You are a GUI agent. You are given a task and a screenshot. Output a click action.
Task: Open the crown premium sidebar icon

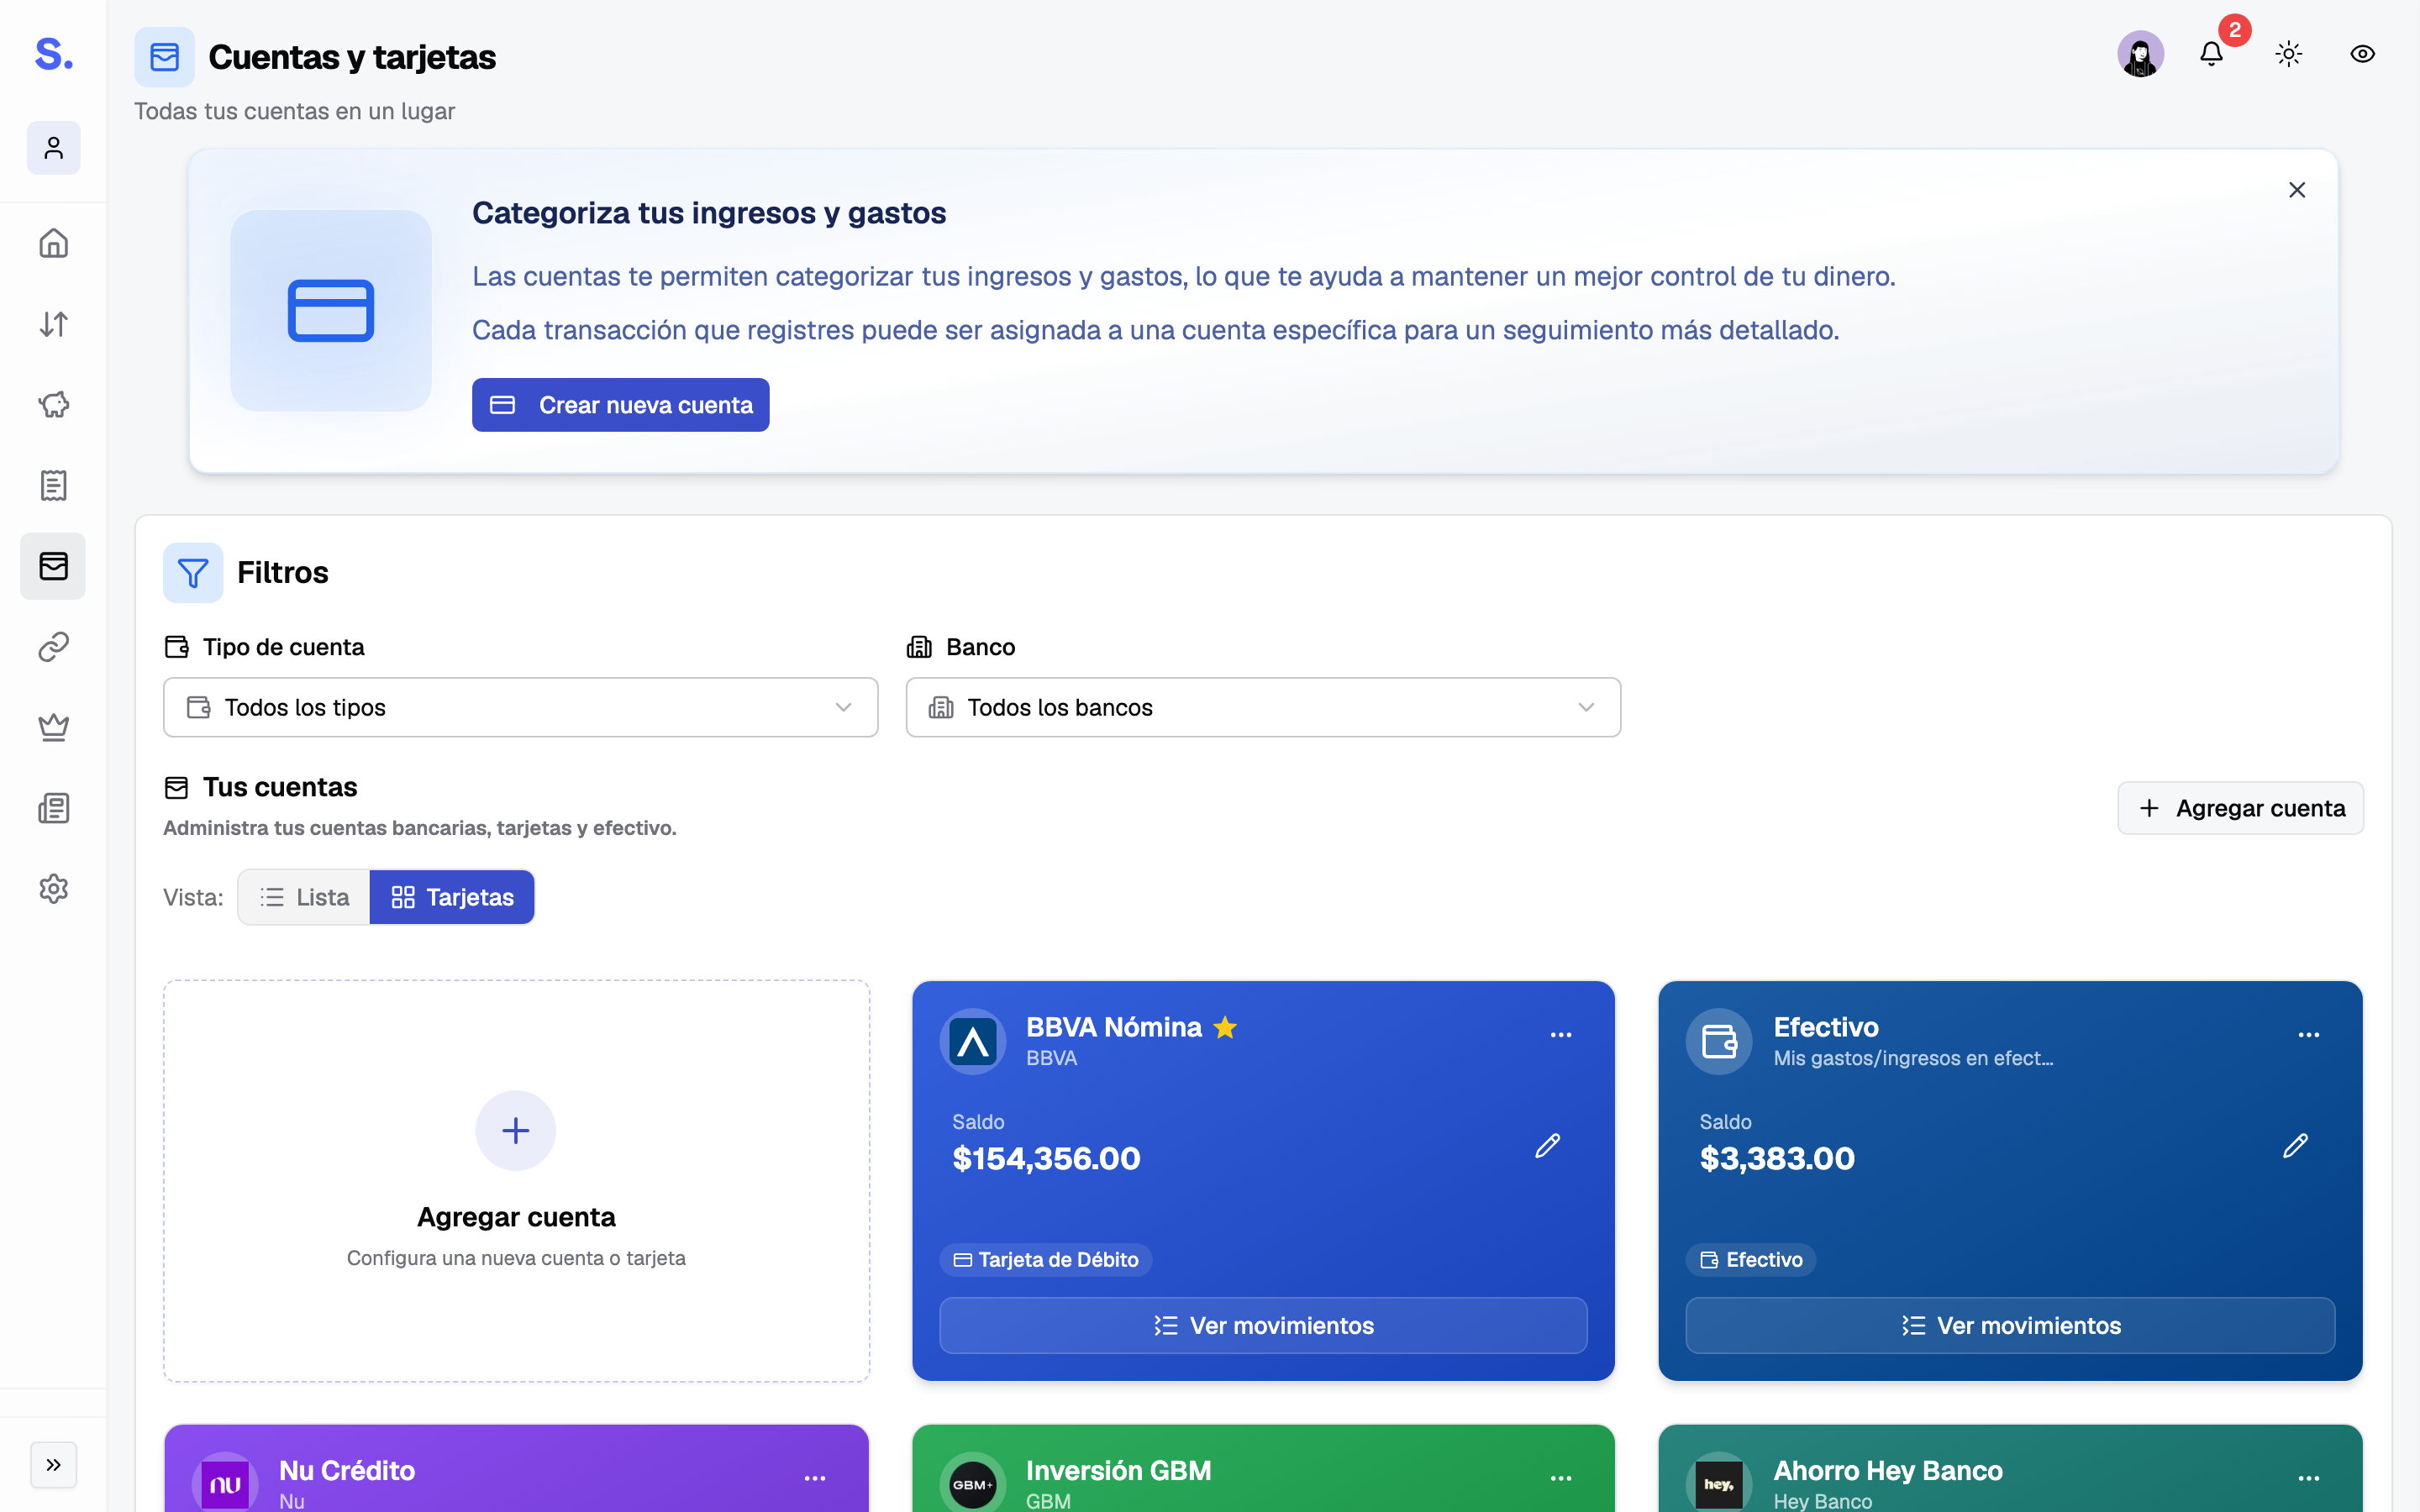click(x=54, y=727)
